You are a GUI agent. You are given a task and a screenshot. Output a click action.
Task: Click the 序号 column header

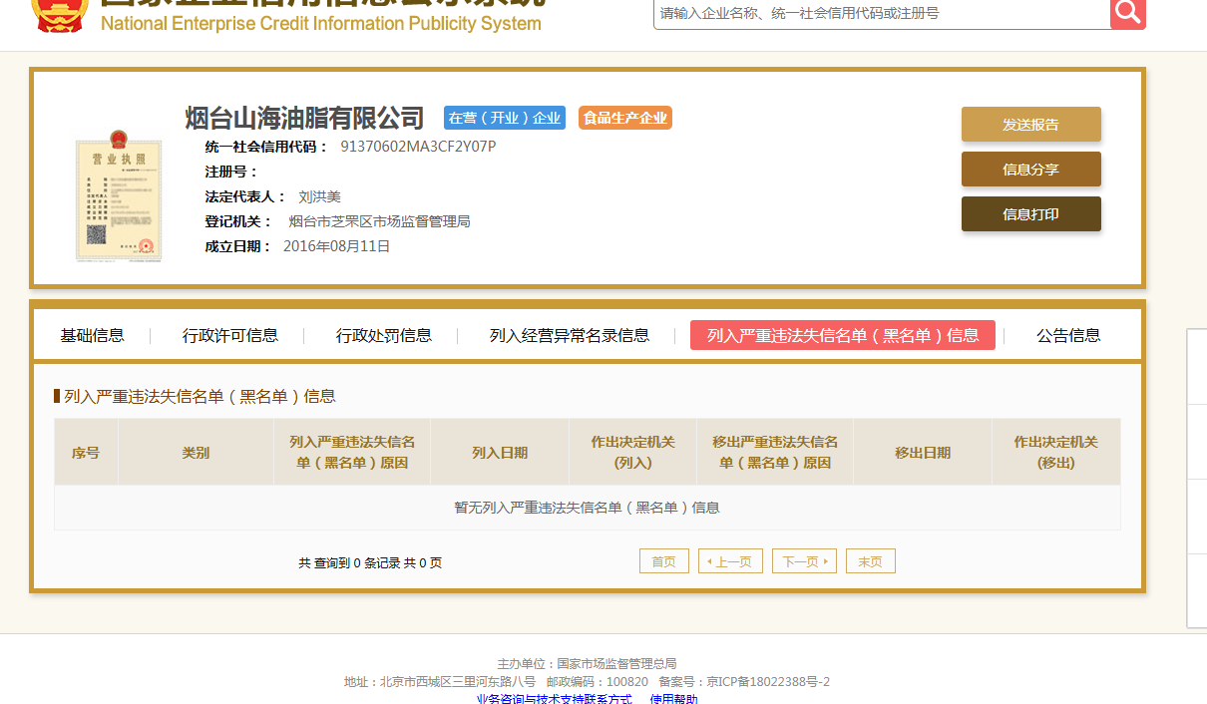tap(86, 452)
